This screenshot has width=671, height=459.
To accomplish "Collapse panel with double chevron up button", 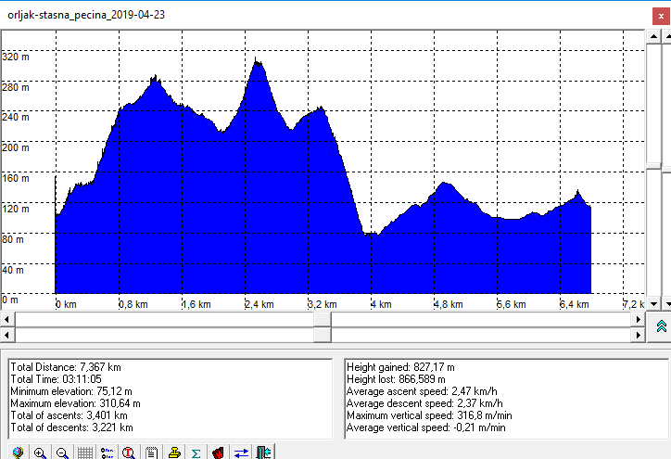I will pyautogui.click(x=661, y=326).
